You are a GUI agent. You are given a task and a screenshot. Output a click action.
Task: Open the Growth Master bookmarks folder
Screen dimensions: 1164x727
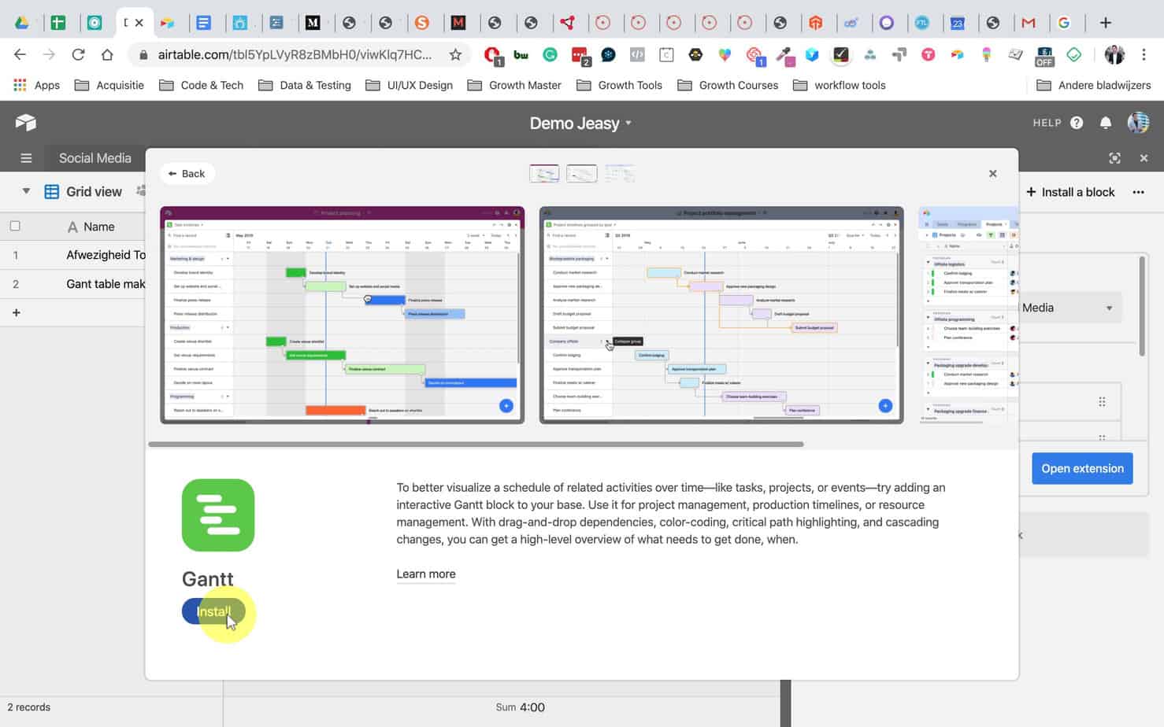coord(514,85)
